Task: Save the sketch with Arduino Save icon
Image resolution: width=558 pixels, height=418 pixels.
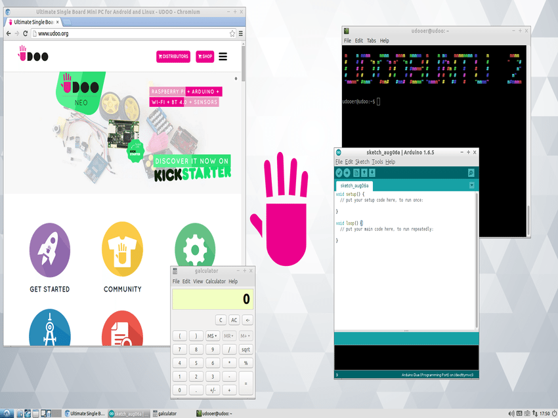Action: 372,172
